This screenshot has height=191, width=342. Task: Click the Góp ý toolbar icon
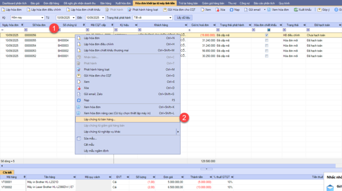[x=320, y=10]
